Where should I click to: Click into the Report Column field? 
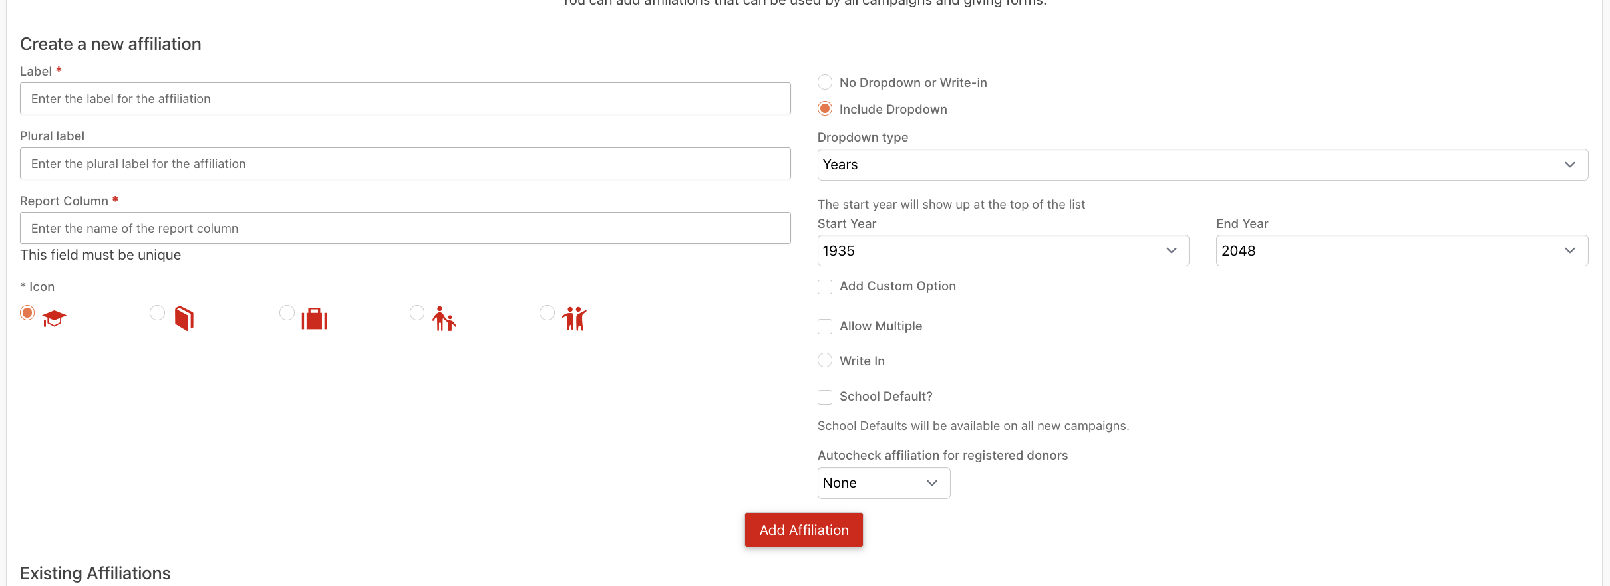[x=405, y=228]
